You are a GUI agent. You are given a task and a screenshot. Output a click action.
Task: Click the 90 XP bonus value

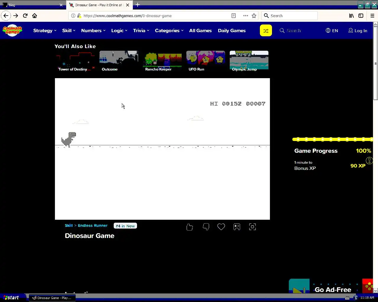tap(358, 166)
